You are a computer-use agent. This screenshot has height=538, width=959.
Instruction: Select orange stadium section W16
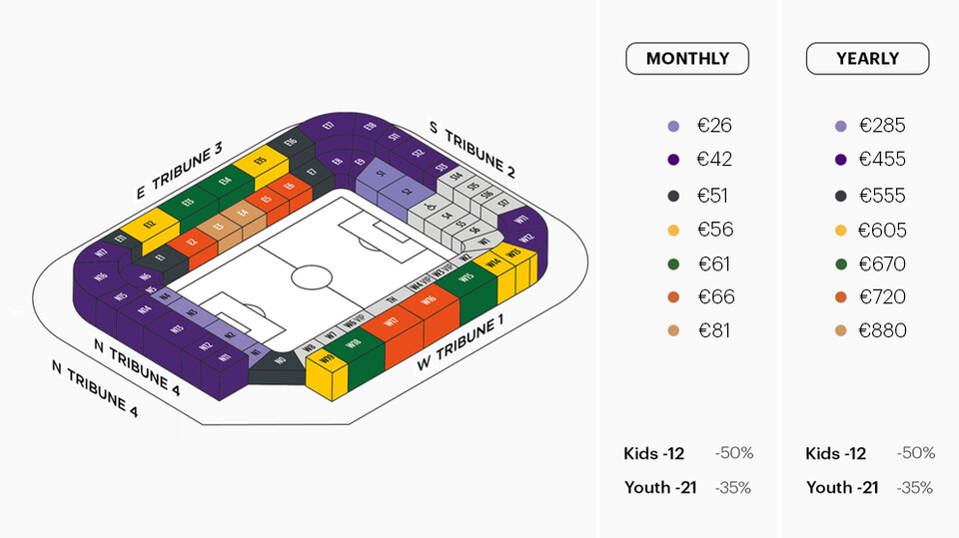tap(429, 300)
